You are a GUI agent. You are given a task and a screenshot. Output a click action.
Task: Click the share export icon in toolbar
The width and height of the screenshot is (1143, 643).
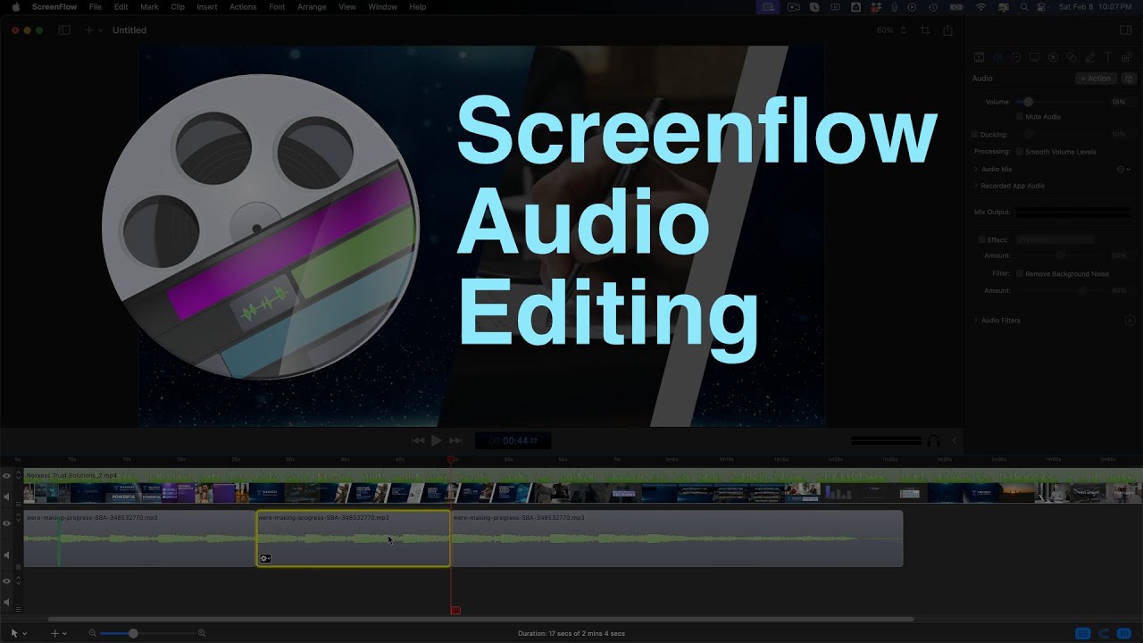947,30
